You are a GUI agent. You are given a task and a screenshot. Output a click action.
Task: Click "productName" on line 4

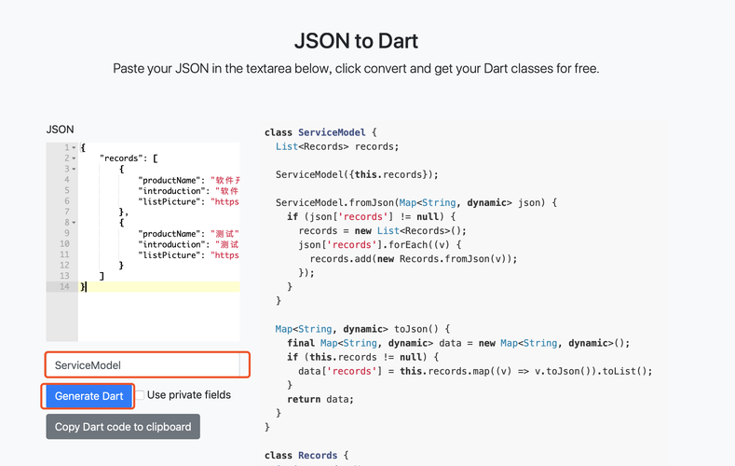(x=171, y=180)
